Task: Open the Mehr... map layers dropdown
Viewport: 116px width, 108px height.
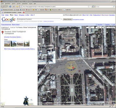Action: [x=90, y=27]
